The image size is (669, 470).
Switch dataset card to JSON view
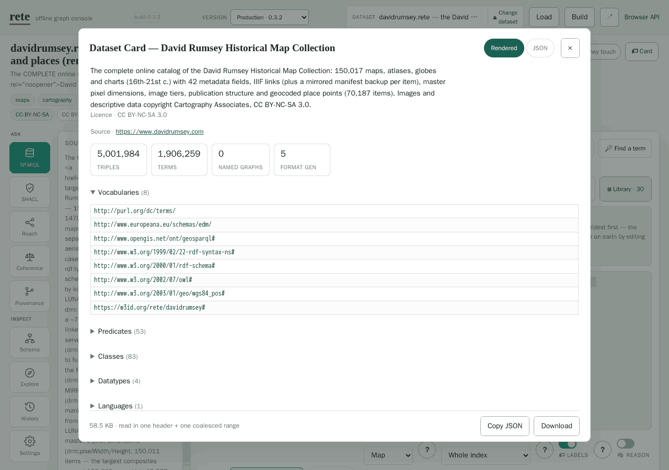540,48
